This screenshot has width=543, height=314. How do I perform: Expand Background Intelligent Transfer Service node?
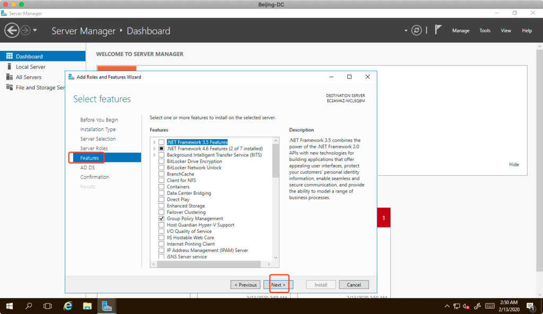(x=155, y=155)
